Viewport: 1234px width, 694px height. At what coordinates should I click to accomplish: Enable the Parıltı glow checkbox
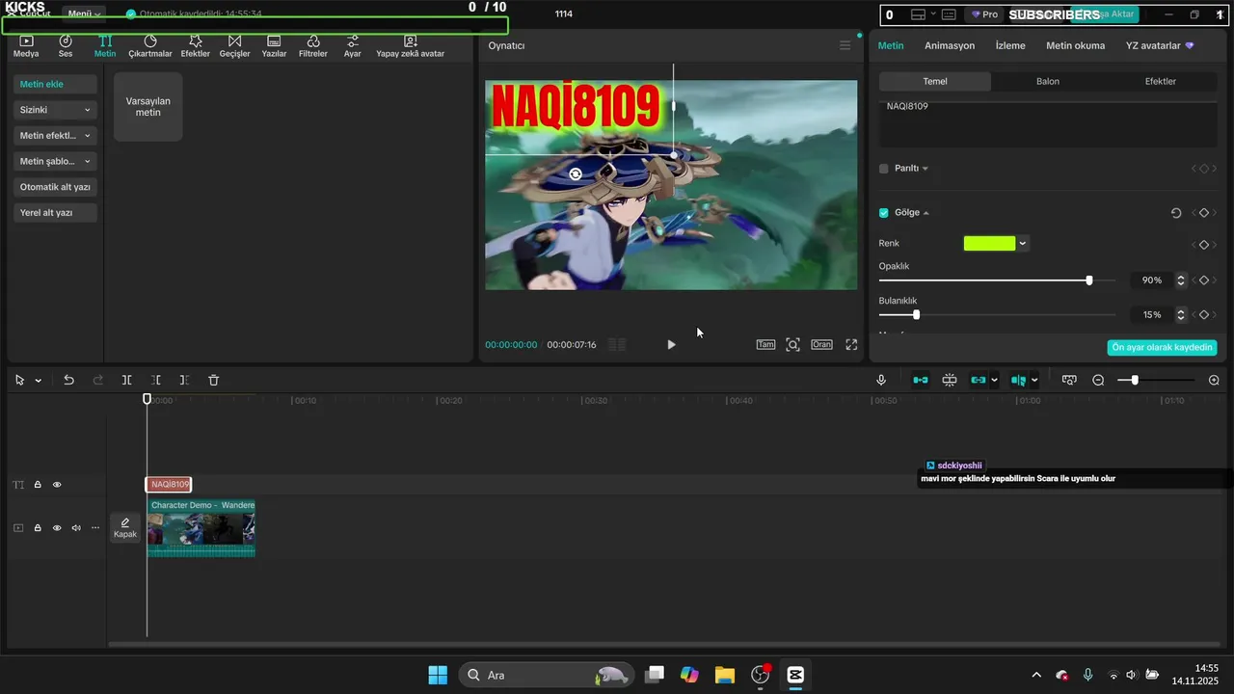pos(884,169)
